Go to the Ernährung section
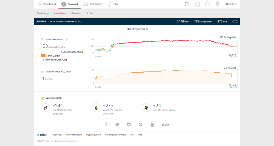Image resolution: width=274 pixels, height=146 pixels. [x=43, y=13]
